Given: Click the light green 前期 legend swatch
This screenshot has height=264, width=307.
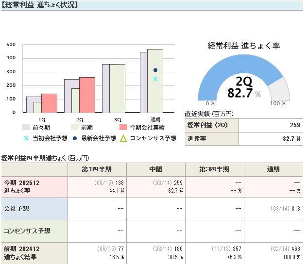Looking at the screenshot, I should click(x=75, y=127).
